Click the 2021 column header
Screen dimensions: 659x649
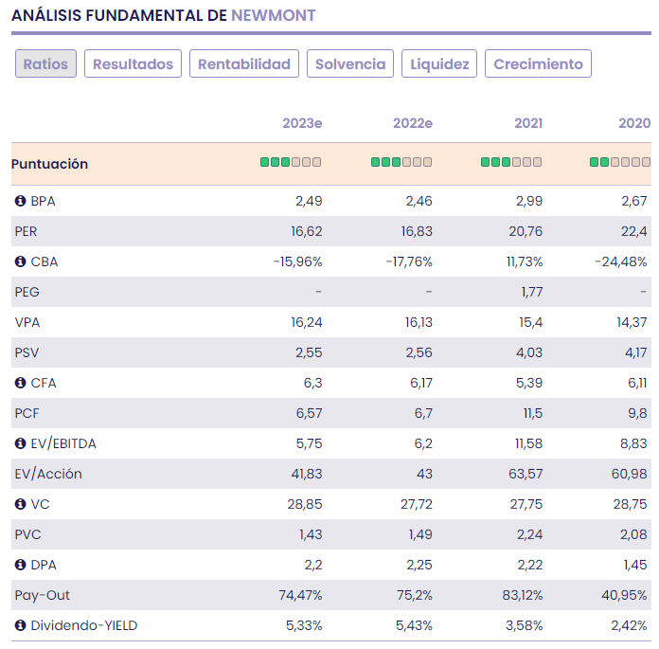(528, 123)
